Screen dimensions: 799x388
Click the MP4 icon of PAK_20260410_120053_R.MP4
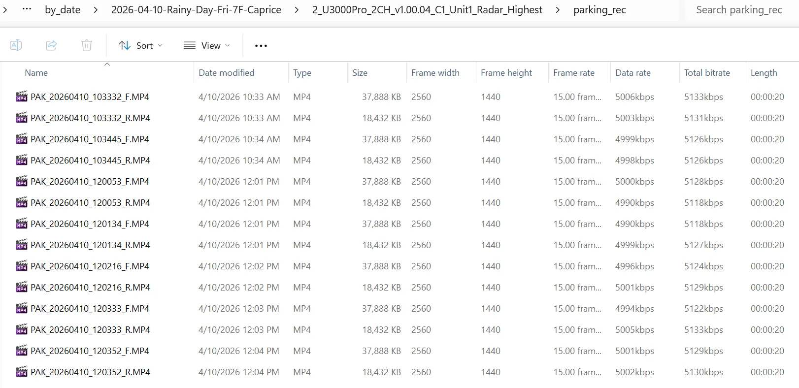(x=22, y=203)
